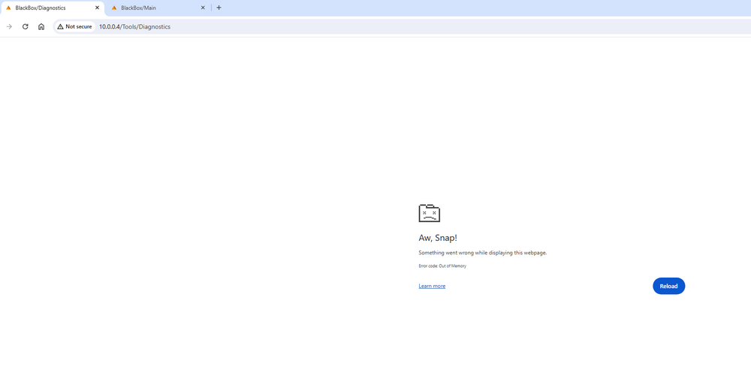Open the Learn more link
Screen dimensions: 751x372
pos(432,286)
